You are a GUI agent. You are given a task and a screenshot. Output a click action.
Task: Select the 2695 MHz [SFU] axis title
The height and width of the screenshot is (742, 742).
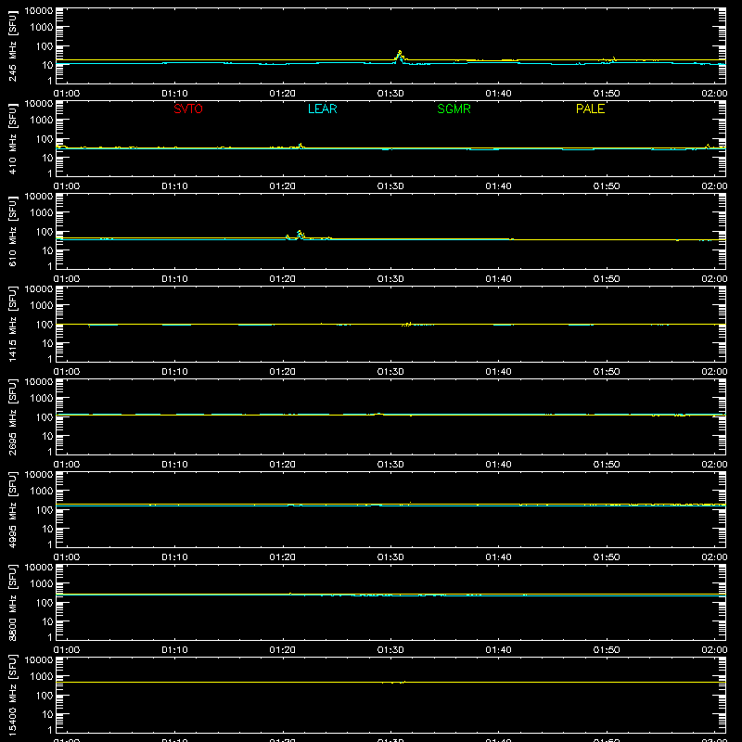13,416
